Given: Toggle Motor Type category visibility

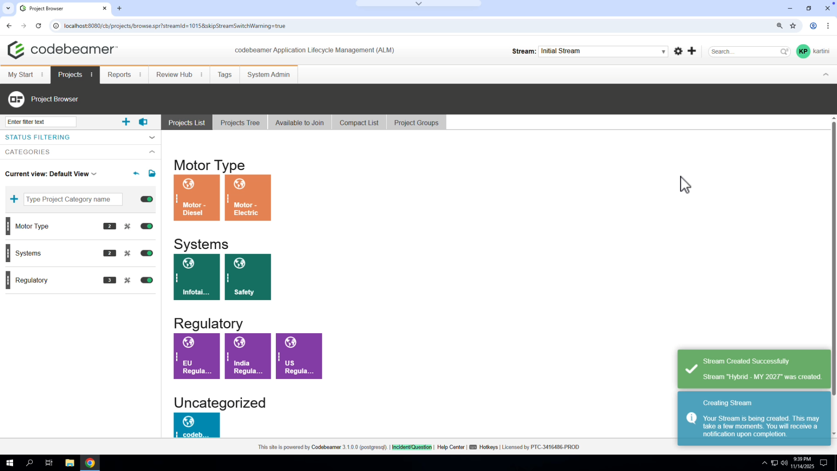Looking at the screenshot, I should [146, 226].
